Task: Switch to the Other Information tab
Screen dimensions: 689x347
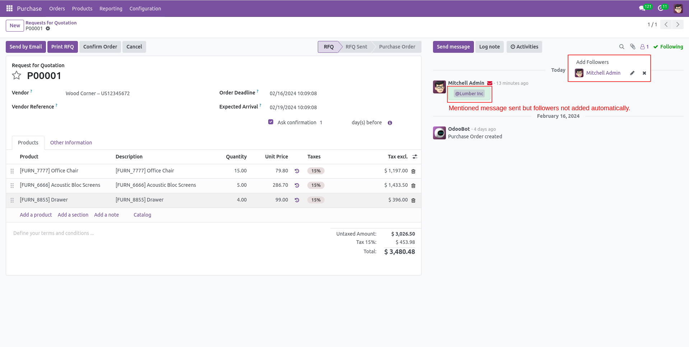Action: pos(71,143)
